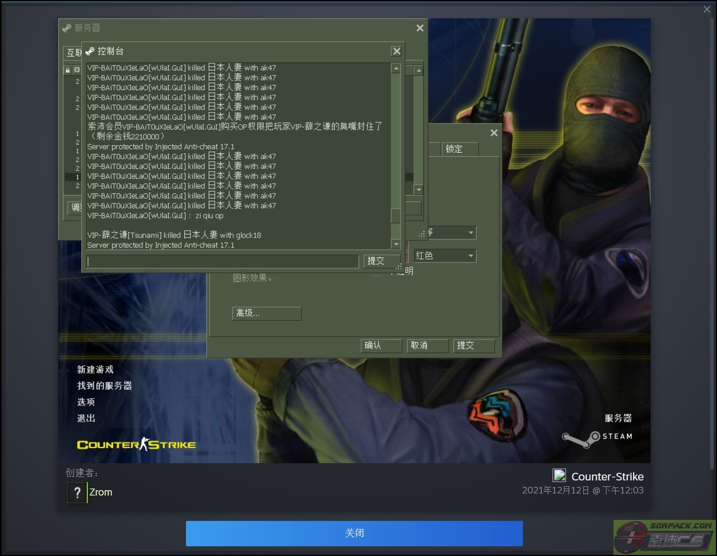Click the 'zi qiu op' chat line

[155, 216]
